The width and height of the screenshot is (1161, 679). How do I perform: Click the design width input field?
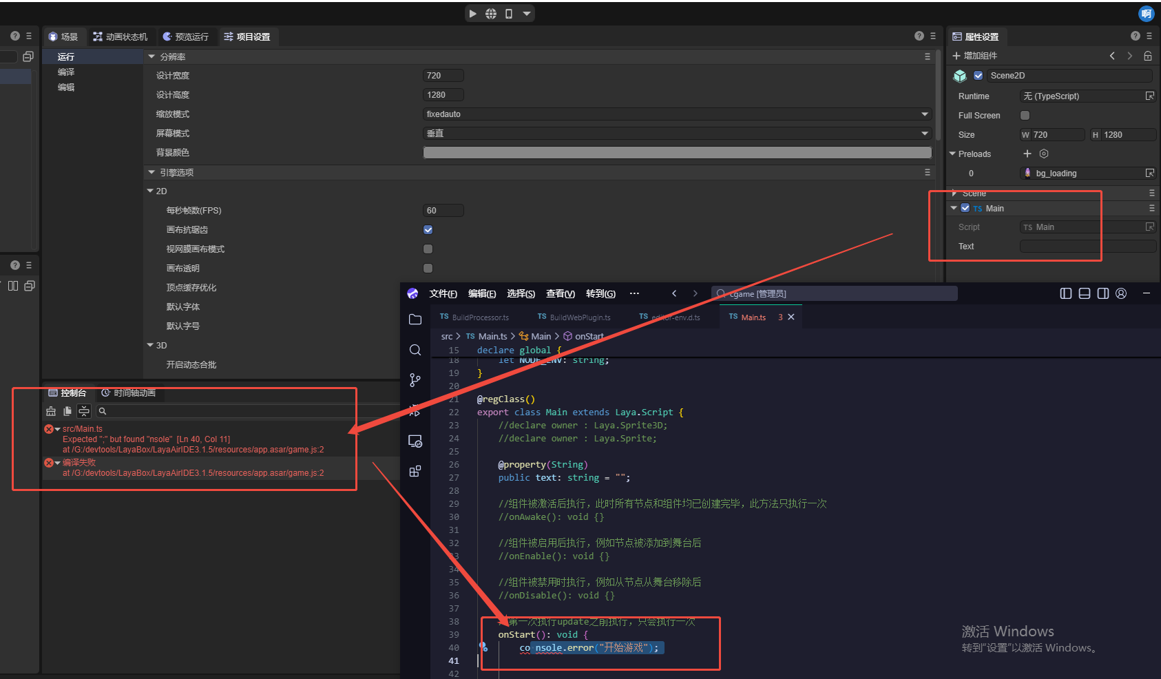[443, 76]
